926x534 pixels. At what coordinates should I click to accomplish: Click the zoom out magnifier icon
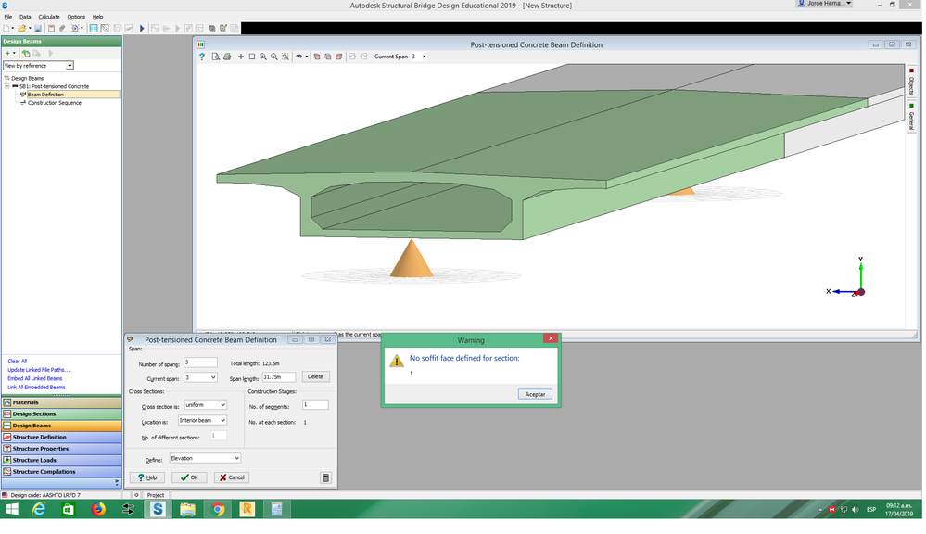click(274, 57)
